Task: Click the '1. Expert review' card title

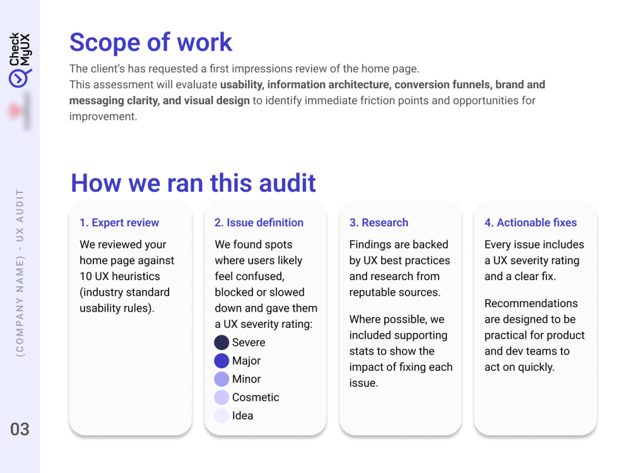Action: click(119, 223)
